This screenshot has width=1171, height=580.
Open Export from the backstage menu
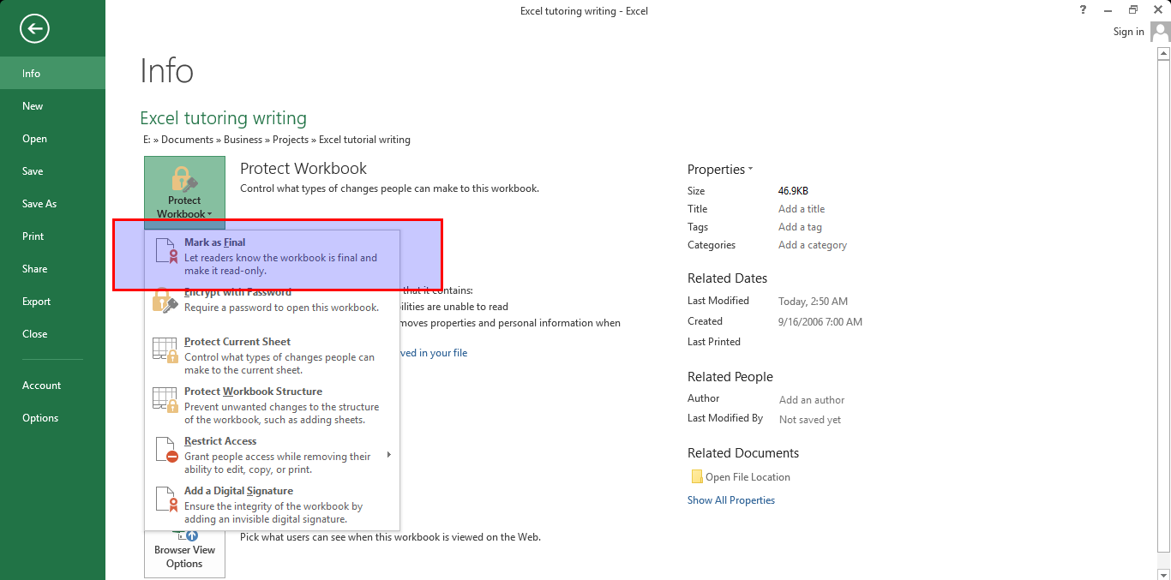36,302
